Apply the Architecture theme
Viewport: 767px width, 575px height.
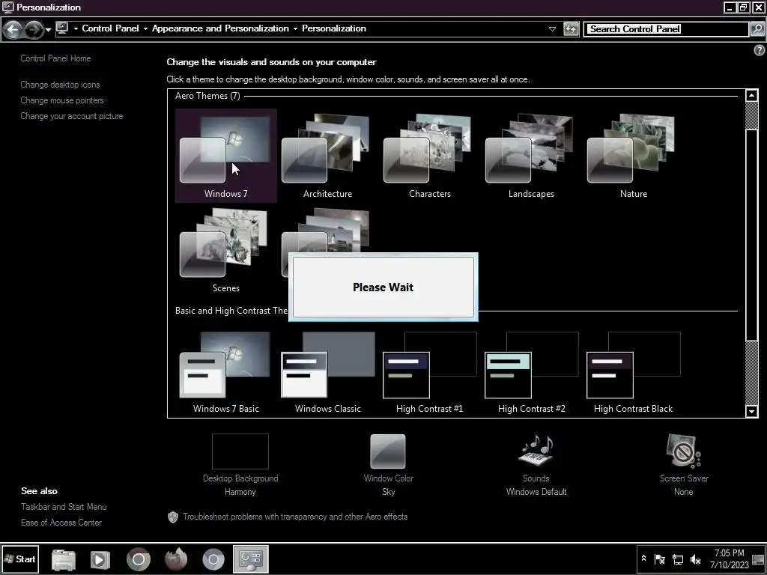pos(327,156)
